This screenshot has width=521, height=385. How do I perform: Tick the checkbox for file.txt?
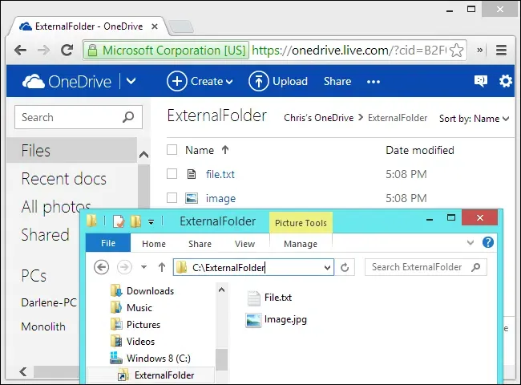[172, 174]
